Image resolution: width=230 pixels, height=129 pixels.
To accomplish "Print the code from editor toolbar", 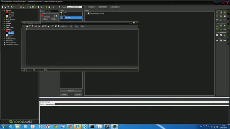I will point(32,26).
